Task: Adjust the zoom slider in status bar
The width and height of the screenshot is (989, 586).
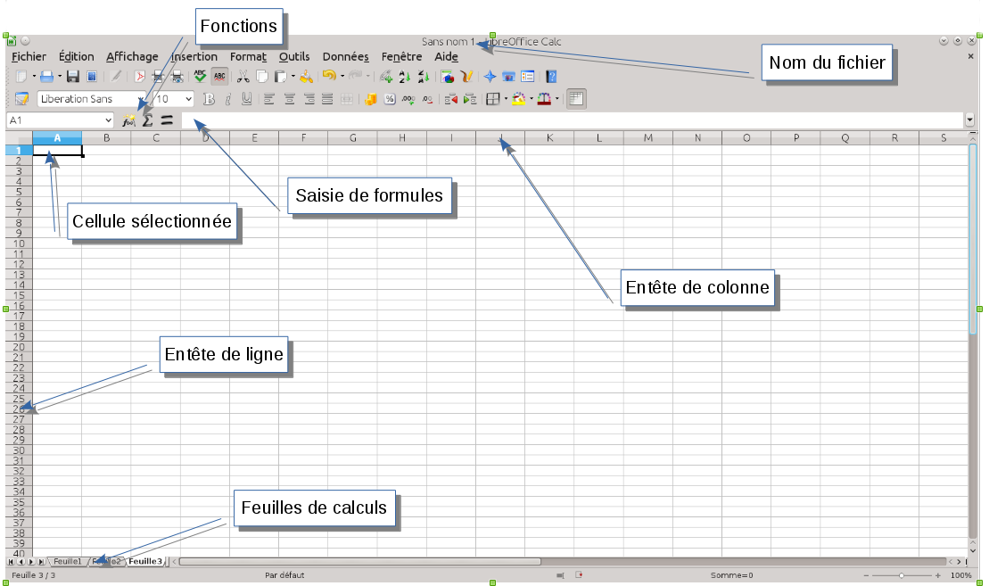Action: click(902, 576)
